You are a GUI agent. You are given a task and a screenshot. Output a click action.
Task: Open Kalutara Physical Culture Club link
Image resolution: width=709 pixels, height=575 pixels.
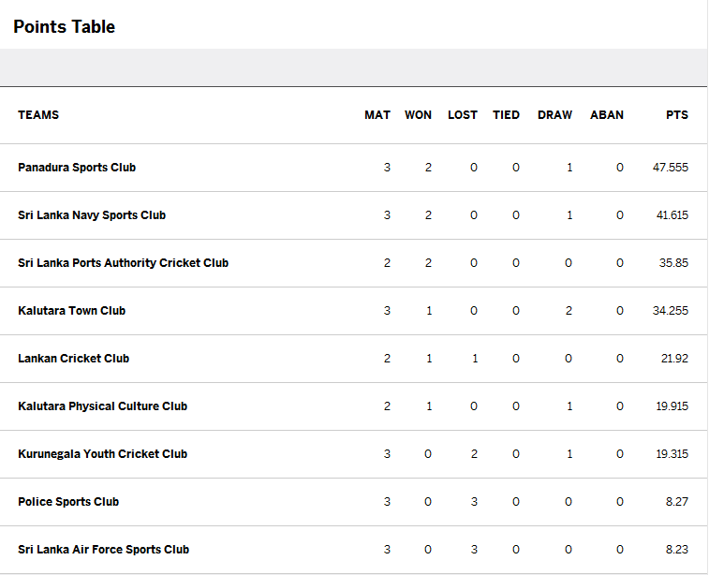pyautogui.click(x=103, y=406)
